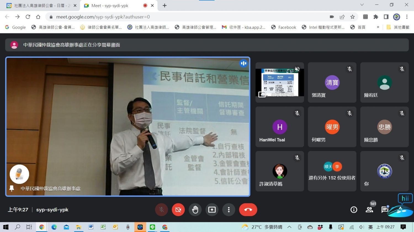Screen dimensions: 414x232
Task: Open Word from the taskbar
Action: [x=91, y=227]
